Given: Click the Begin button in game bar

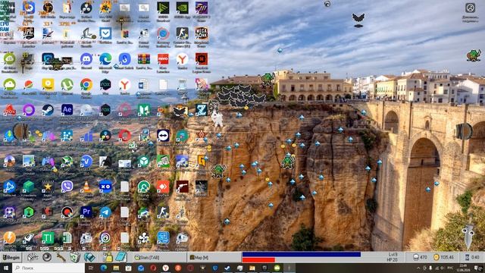Looking at the screenshot, I should pyautogui.click(x=11, y=257).
